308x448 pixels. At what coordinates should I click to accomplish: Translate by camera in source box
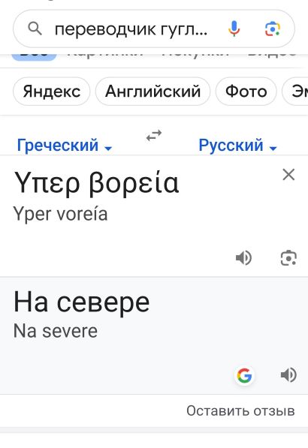click(x=288, y=258)
